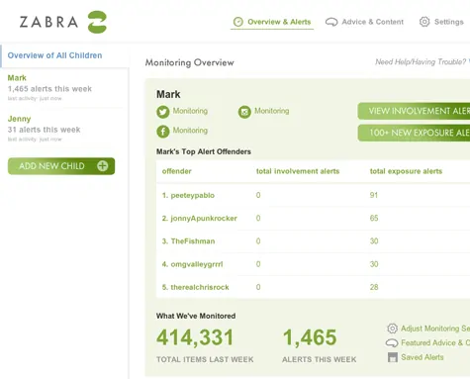
Task: Click the speech bubble icon beside Advice & Content
Action: click(x=331, y=22)
